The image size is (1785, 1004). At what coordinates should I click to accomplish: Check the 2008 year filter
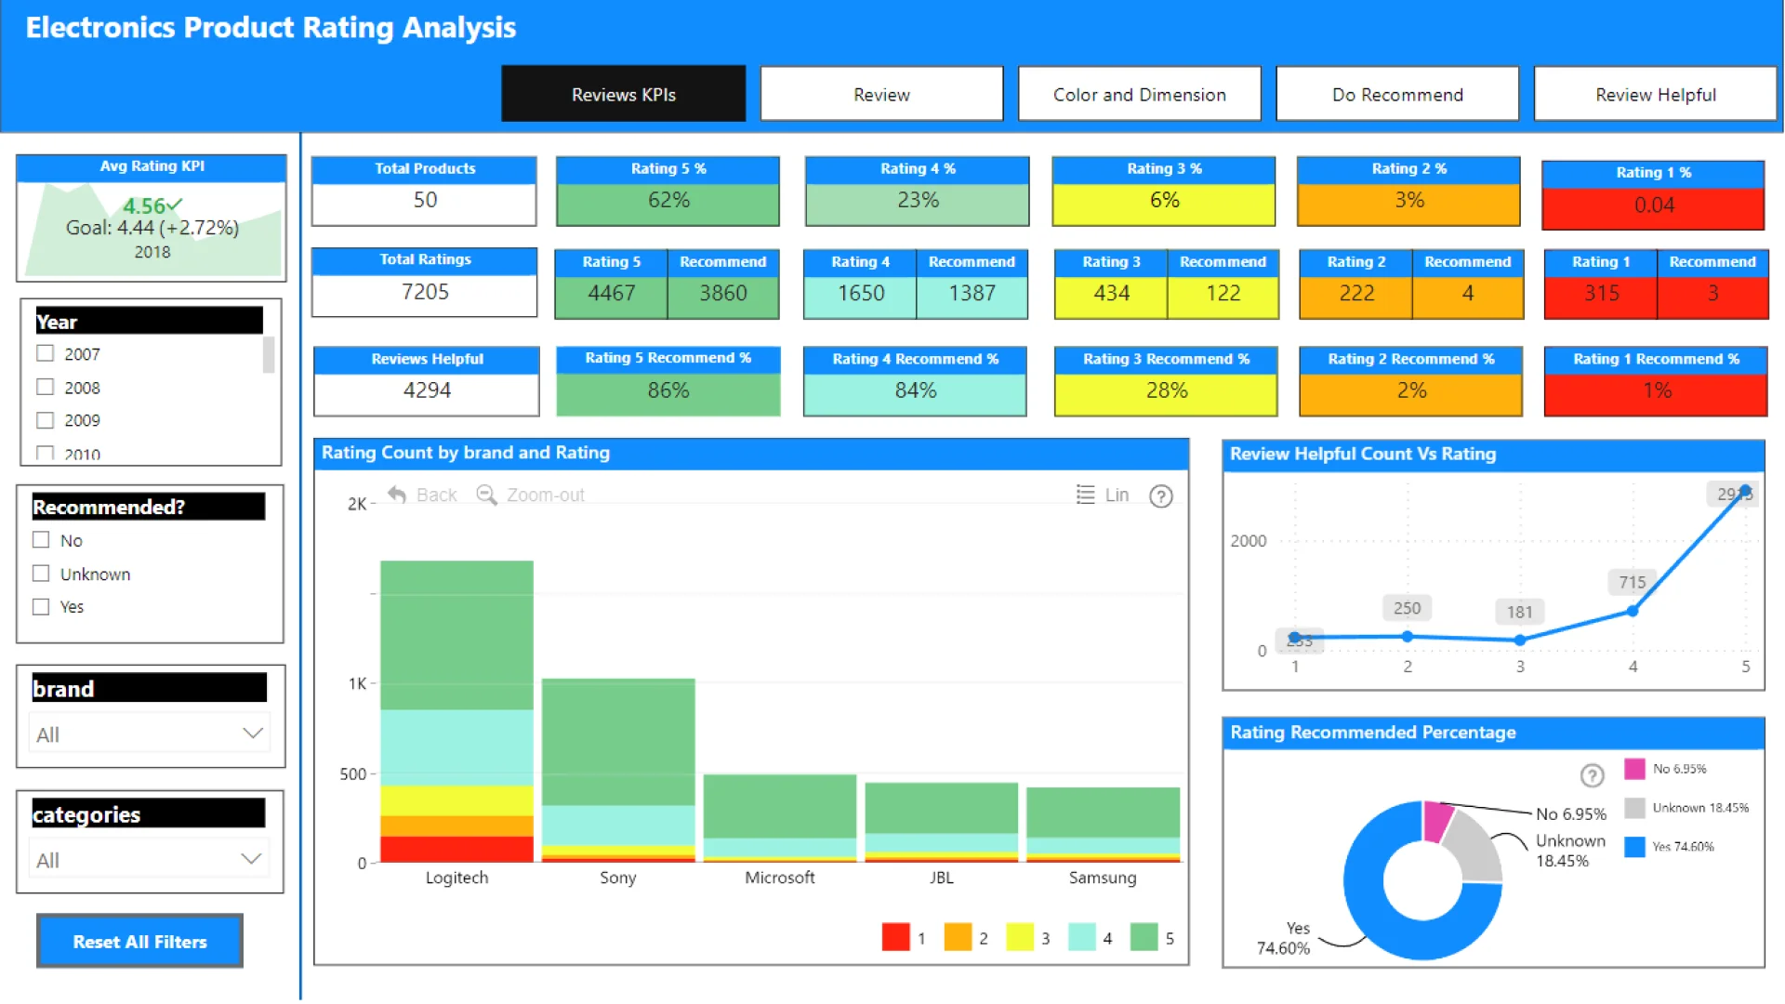pos(45,387)
